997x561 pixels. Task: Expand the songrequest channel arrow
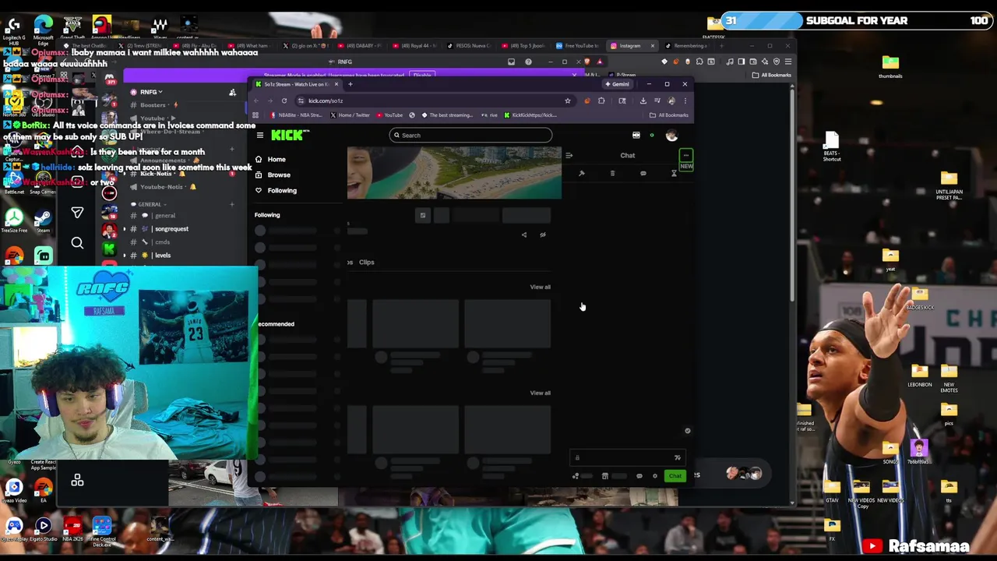[x=124, y=229]
